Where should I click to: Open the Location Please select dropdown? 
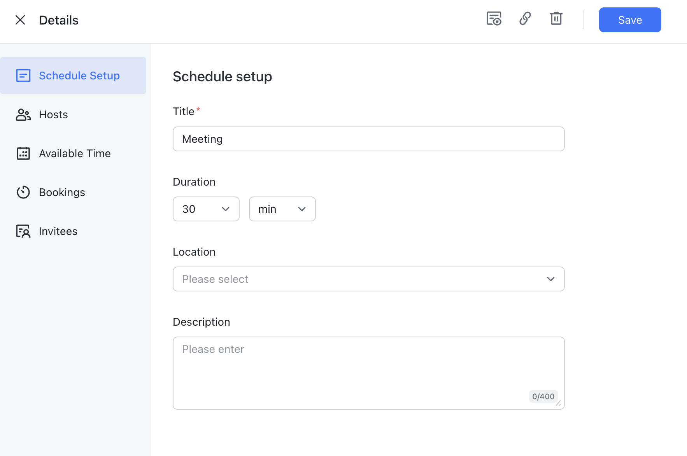pos(368,279)
